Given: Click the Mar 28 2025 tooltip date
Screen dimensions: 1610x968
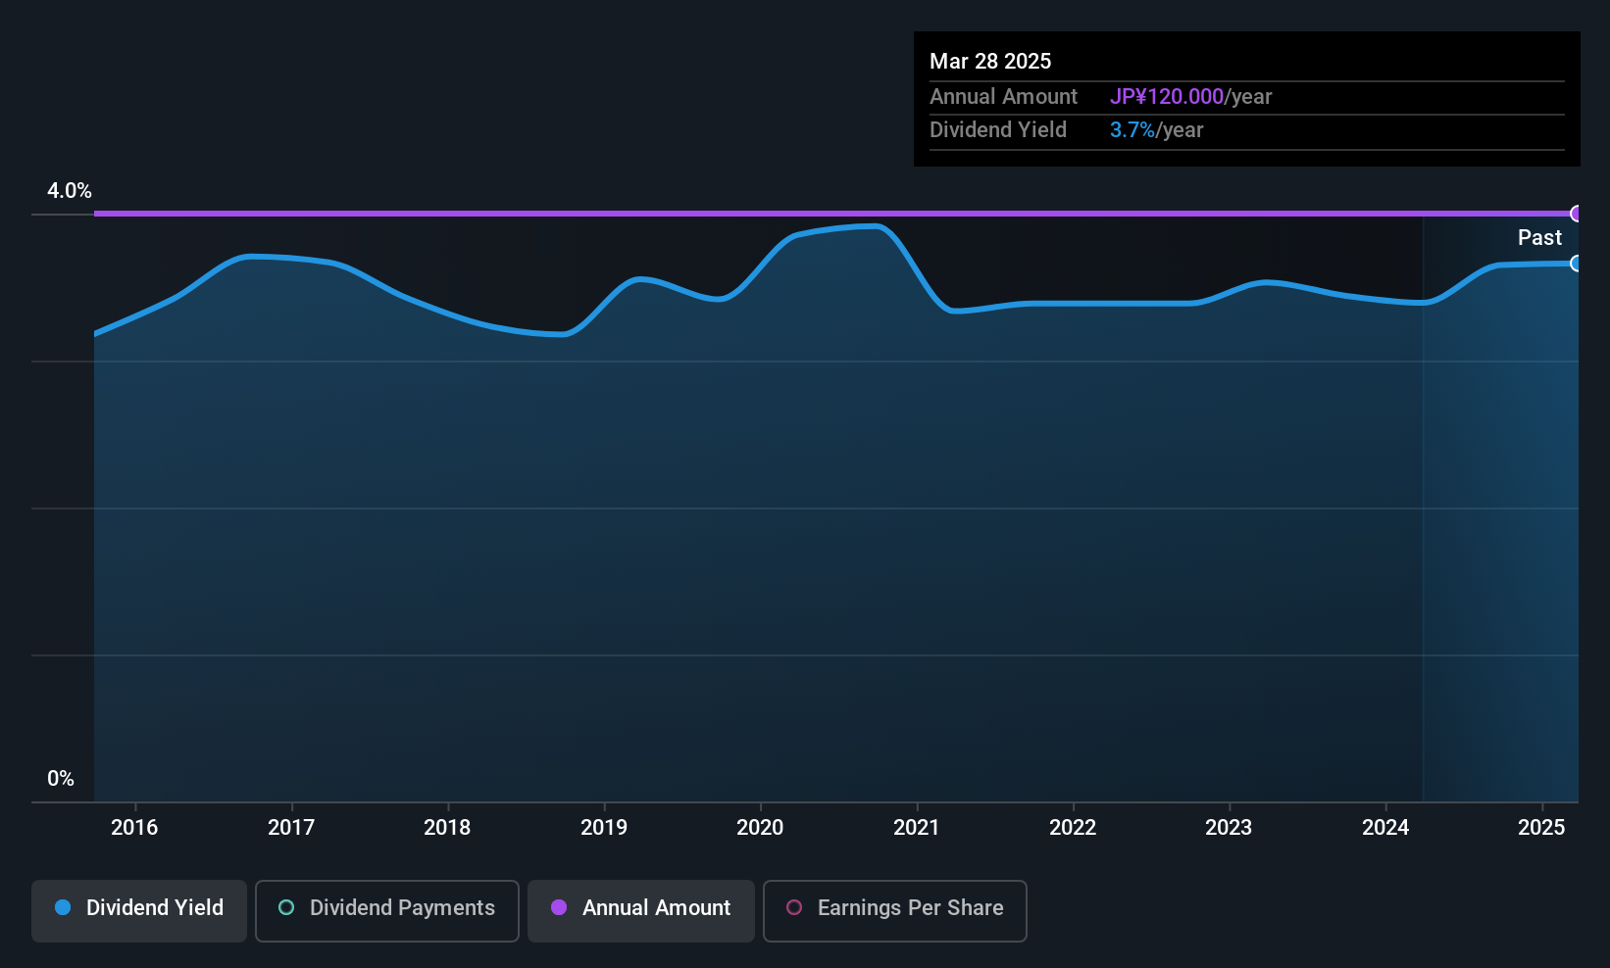Looking at the screenshot, I should pyautogui.click(x=990, y=61).
